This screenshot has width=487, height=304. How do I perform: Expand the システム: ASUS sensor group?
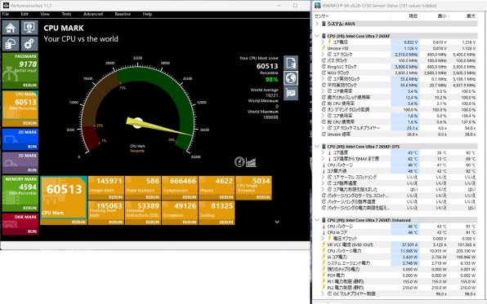[317, 24]
